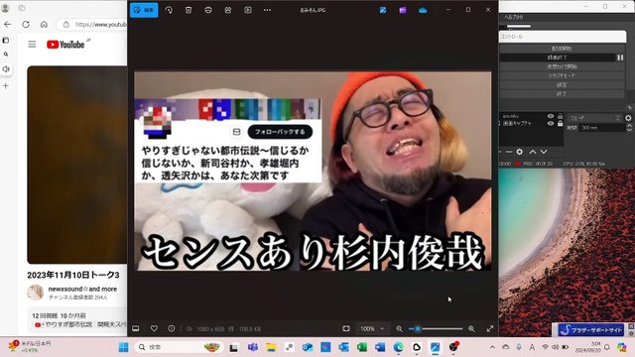Open File Explorer from the taskbar

click(x=271, y=347)
